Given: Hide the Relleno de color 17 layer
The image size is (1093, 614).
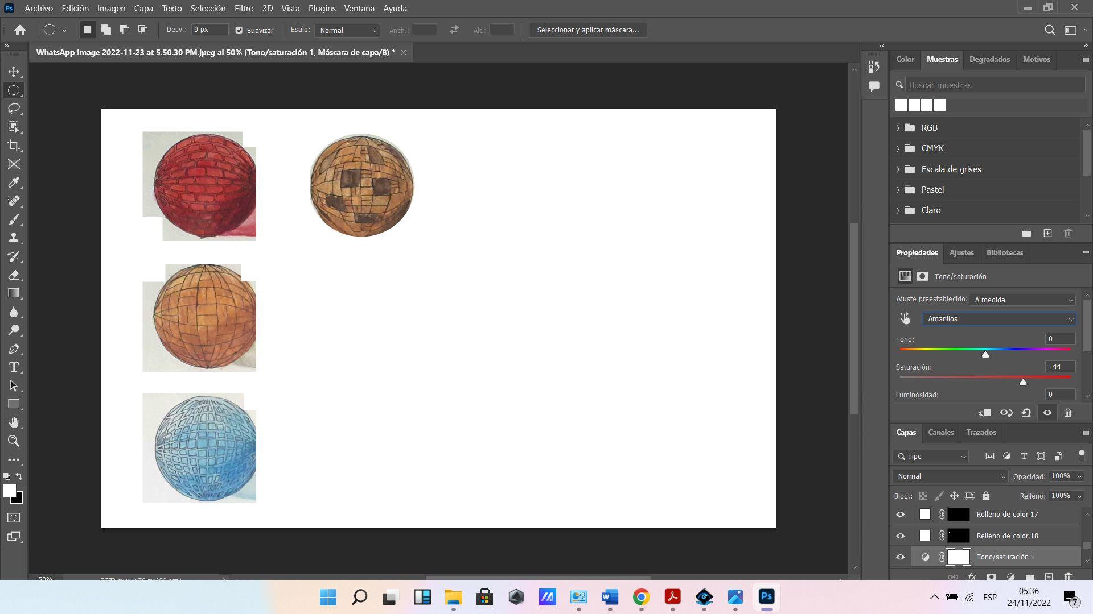Looking at the screenshot, I should (x=900, y=515).
